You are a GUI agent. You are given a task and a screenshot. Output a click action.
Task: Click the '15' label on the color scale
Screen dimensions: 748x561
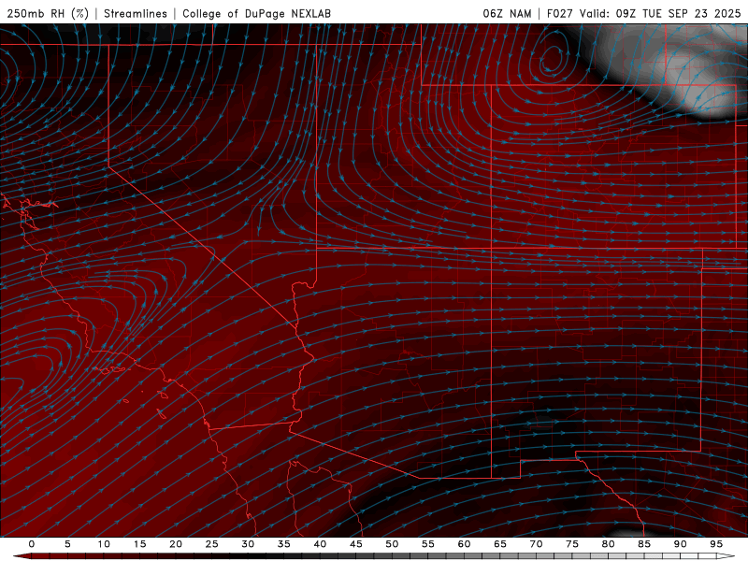tap(139, 544)
